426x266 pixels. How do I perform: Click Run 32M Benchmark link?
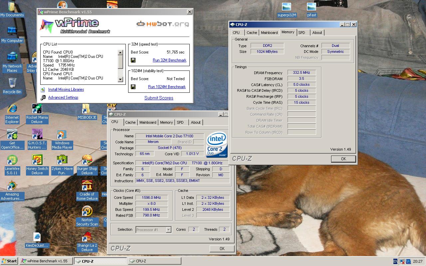coord(169,60)
